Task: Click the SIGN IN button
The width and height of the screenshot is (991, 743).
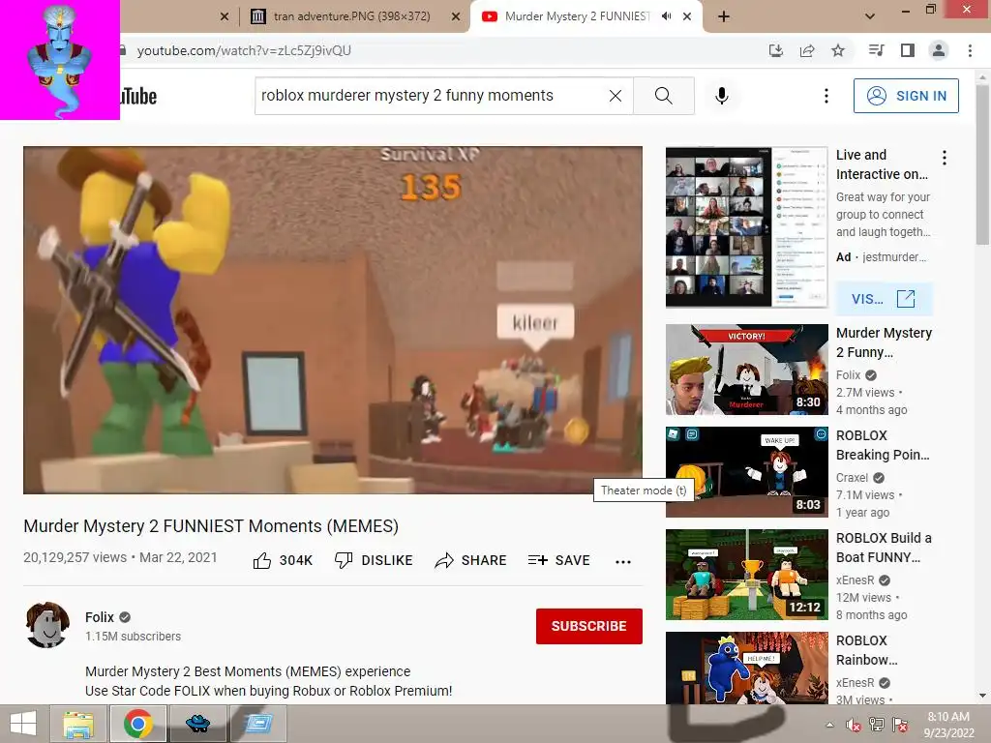Action: (x=906, y=96)
